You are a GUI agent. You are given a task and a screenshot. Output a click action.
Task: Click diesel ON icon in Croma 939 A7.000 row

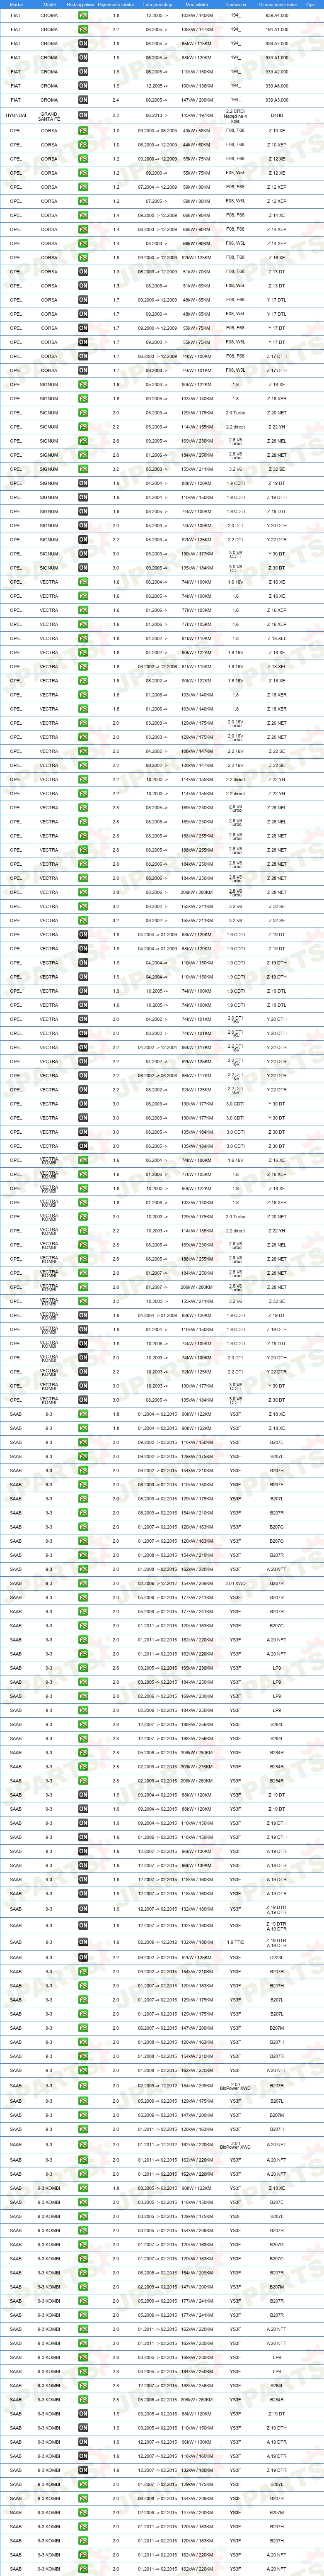click(x=83, y=44)
